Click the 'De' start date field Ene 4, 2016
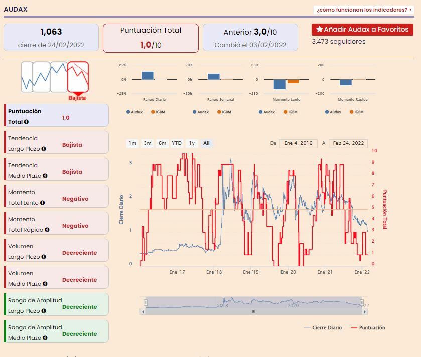 click(298, 143)
